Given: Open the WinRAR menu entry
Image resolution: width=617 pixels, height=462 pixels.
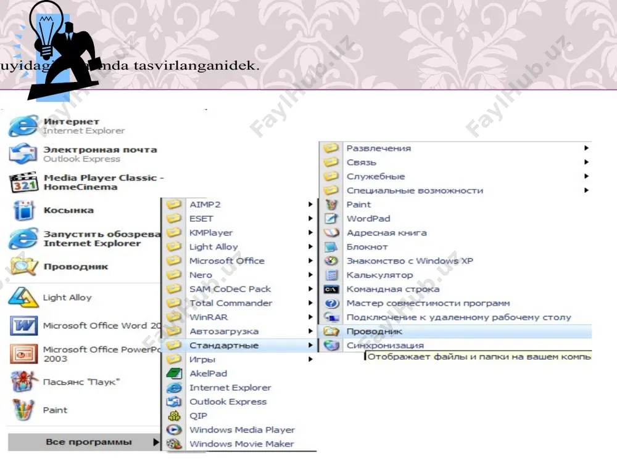Looking at the screenshot, I should [239, 317].
